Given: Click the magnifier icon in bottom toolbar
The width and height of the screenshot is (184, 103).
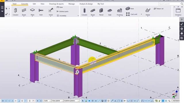Looking at the screenshot, I should pos(169,101).
